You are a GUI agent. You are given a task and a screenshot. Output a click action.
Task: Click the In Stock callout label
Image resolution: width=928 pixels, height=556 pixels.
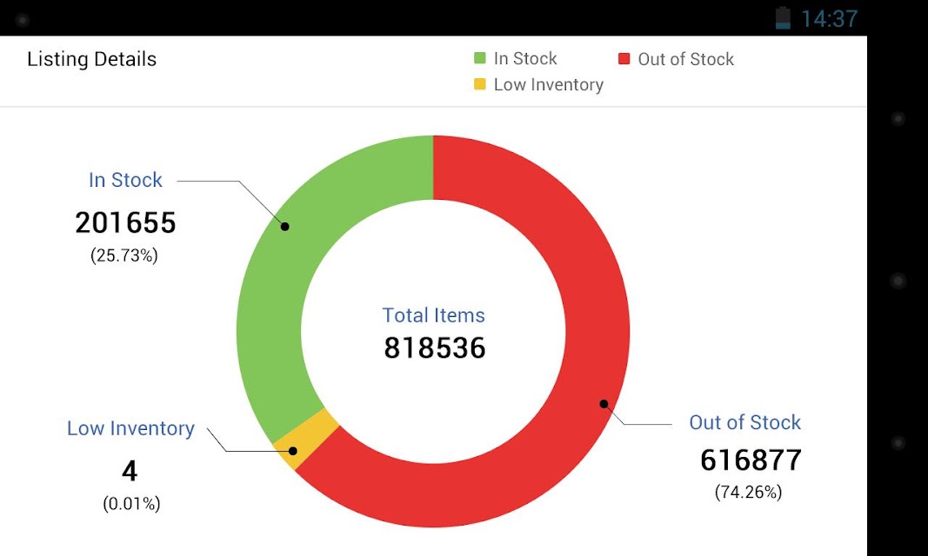pyautogui.click(x=125, y=180)
